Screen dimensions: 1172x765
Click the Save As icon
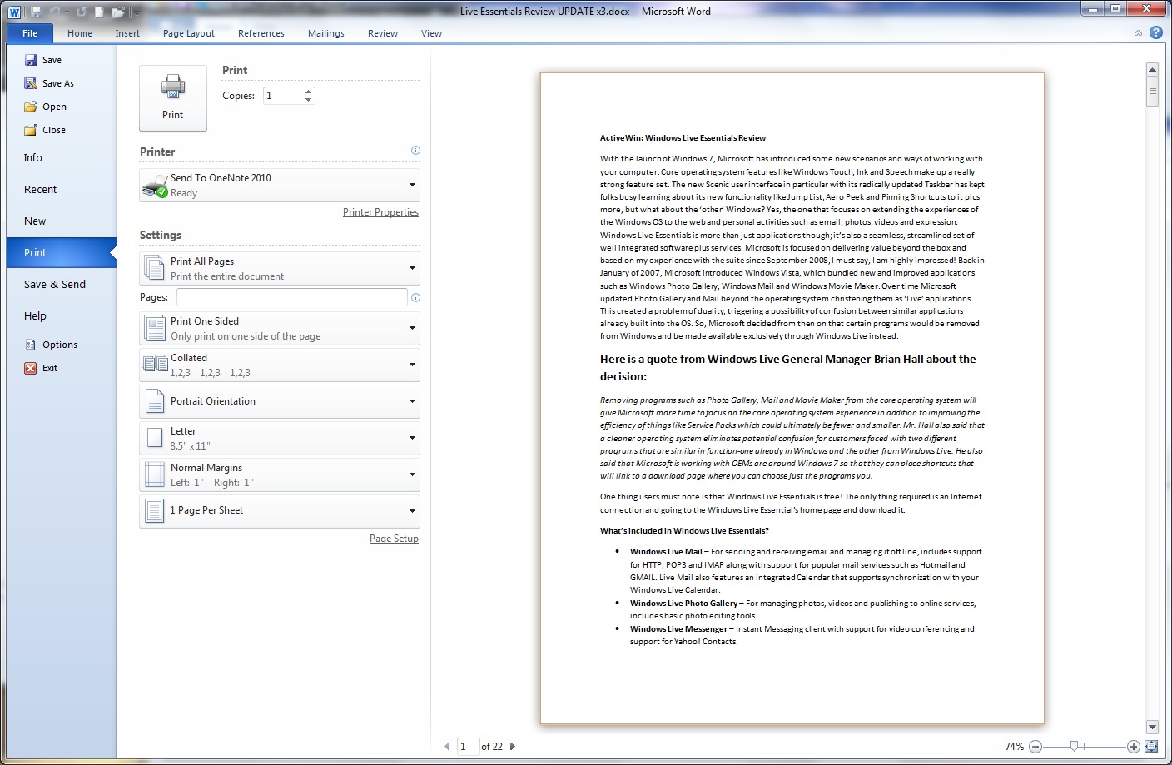pyautogui.click(x=31, y=83)
